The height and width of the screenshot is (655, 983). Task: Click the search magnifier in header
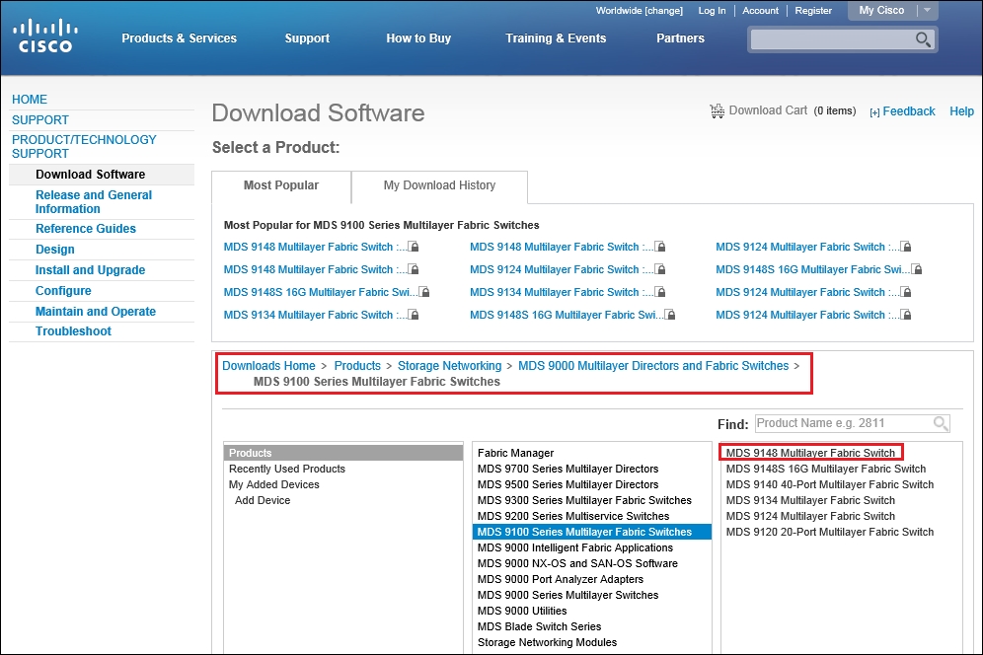pyautogui.click(x=922, y=39)
